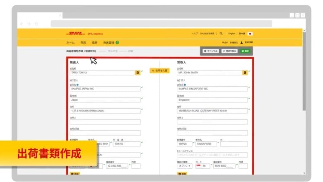Click the receiver 住所 2 input field
The image size is (323, 182).
tap(212, 122)
